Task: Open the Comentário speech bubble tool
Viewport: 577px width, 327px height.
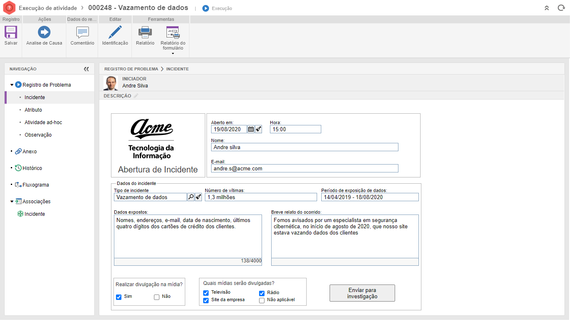Action: (x=82, y=32)
